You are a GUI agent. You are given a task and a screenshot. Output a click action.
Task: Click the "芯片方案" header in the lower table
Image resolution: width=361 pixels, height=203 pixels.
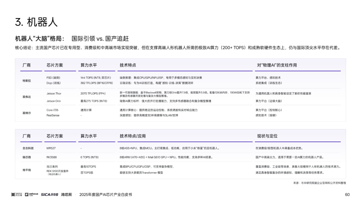pos(54,136)
